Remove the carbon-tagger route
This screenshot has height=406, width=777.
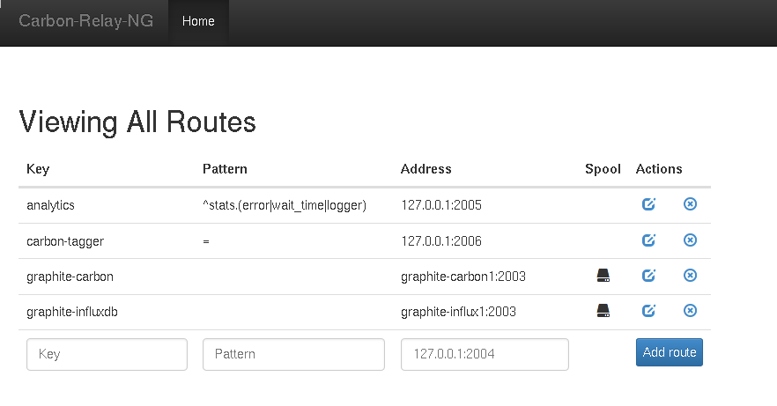tap(690, 240)
